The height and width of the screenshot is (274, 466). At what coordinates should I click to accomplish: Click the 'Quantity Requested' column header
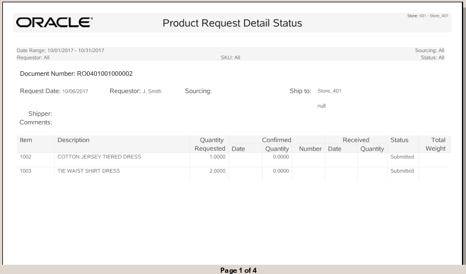(210, 144)
